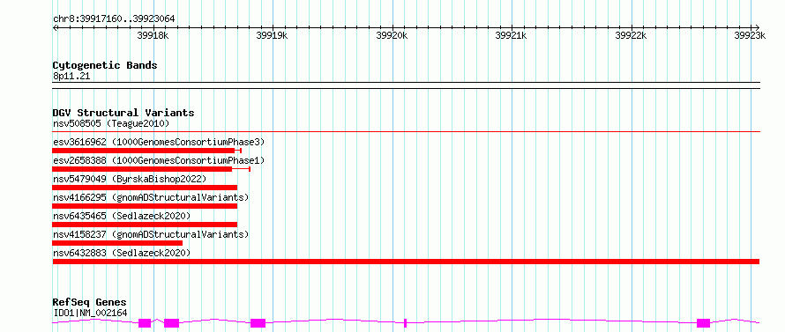This screenshot has width=785, height=332.
Task: Open variant nsv508505 (Teague2010) label
Action: point(111,123)
